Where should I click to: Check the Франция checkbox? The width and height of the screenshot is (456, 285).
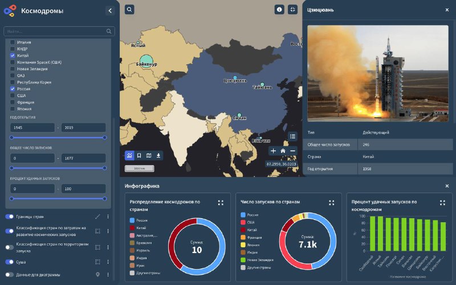(13, 102)
